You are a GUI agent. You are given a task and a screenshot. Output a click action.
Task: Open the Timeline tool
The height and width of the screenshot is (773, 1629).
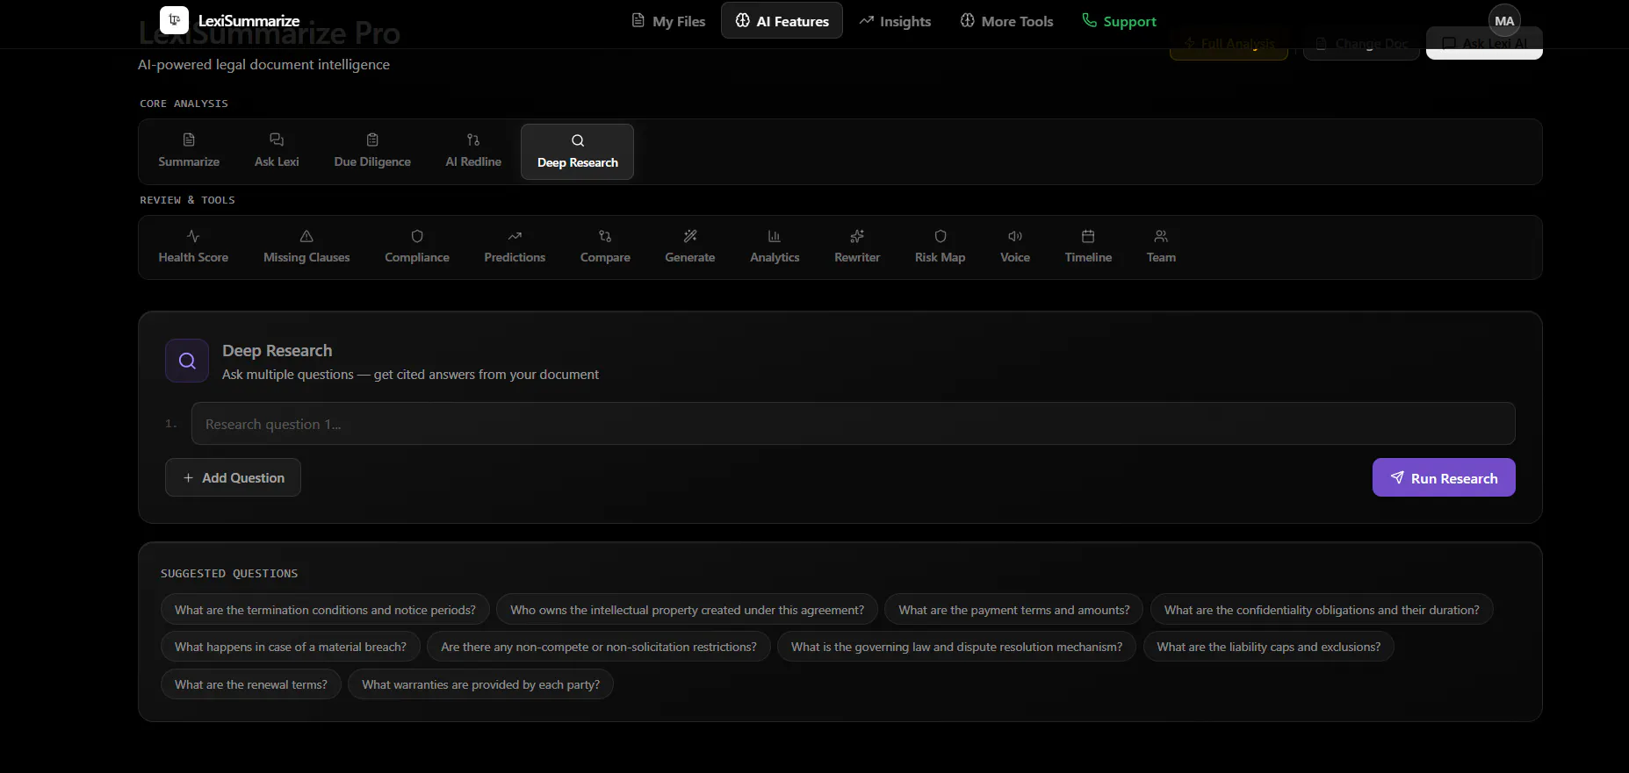pos(1088,247)
